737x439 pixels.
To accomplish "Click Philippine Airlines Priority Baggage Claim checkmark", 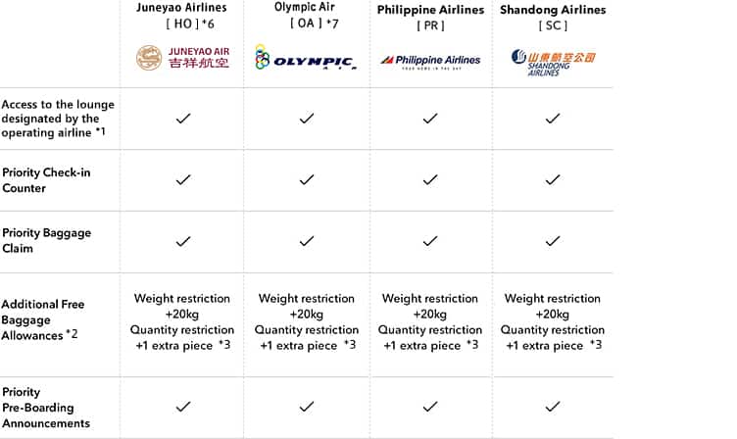I will 430,241.
